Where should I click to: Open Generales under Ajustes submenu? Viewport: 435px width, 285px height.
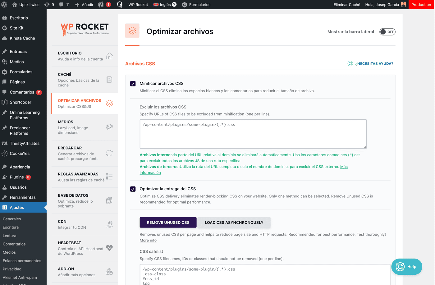click(12, 219)
